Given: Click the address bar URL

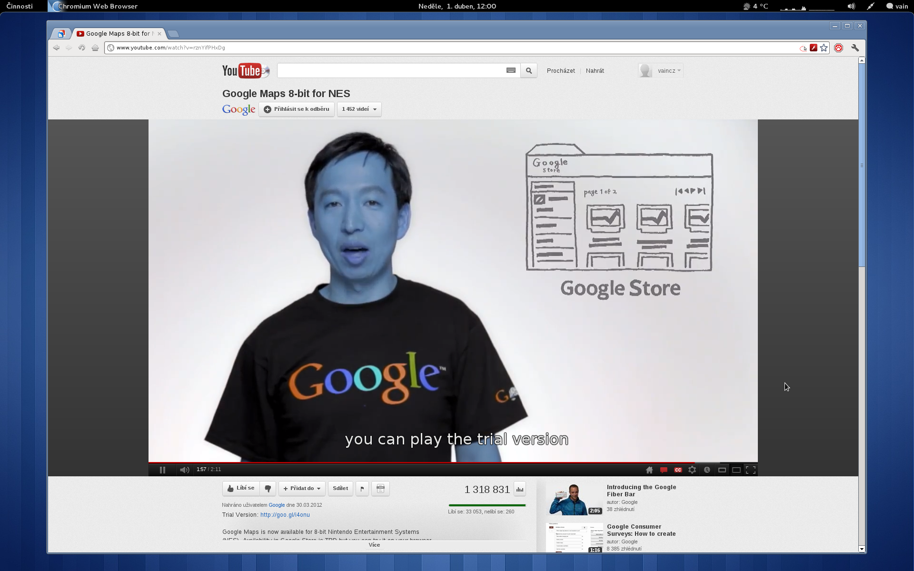Looking at the screenshot, I should tap(170, 48).
